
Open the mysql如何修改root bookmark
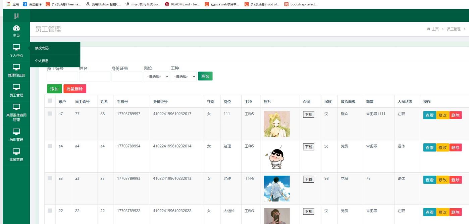pyautogui.click(x=143, y=4)
